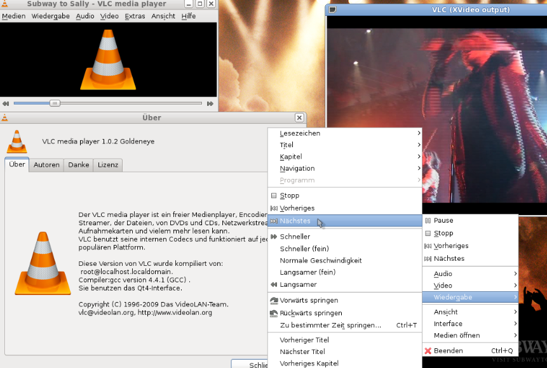
Task: Select the Über tab in the about dialog
Action: [x=17, y=164]
